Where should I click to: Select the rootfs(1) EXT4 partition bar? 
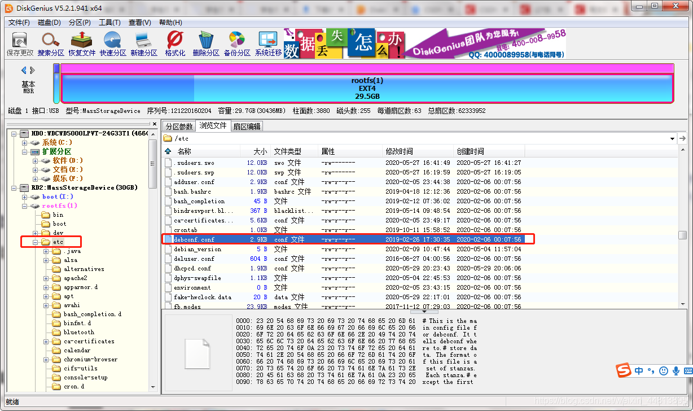point(367,88)
